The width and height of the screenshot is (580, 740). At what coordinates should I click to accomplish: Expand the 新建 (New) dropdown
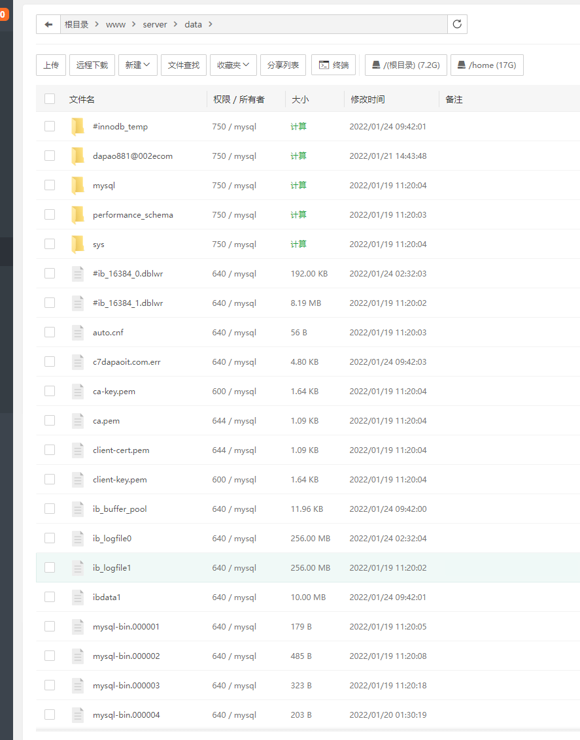137,65
